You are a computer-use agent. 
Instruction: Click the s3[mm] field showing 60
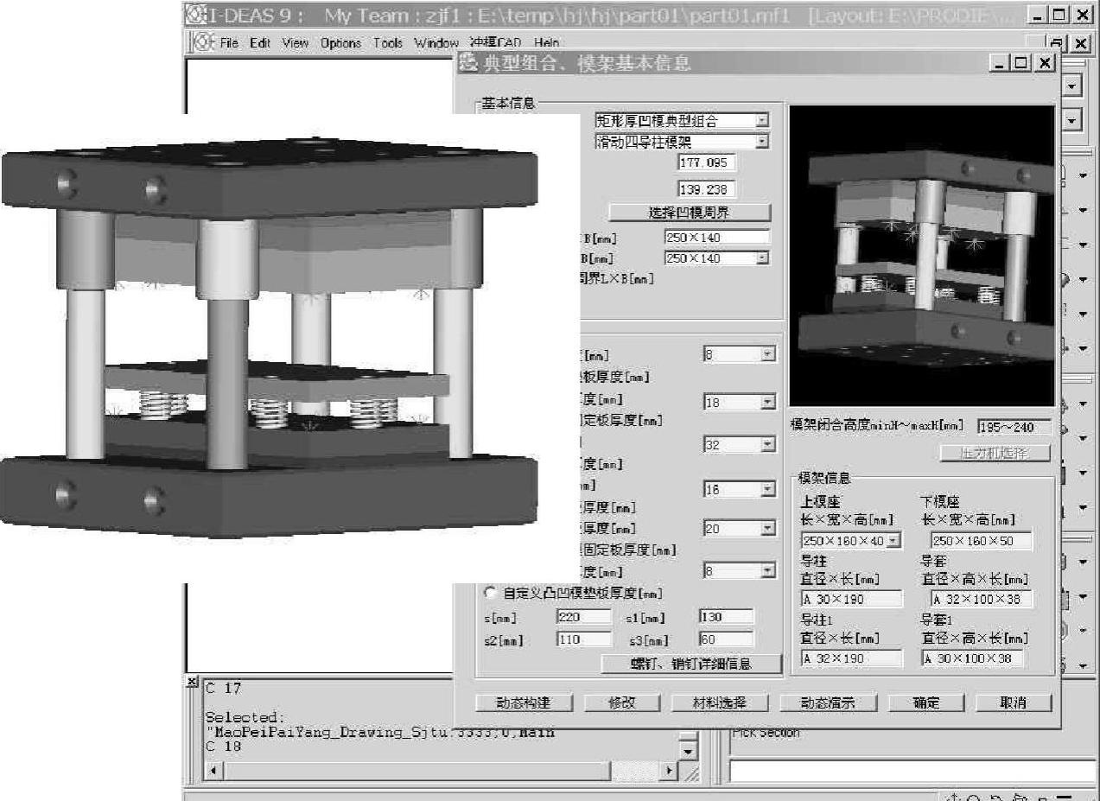pyautogui.click(x=726, y=639)
